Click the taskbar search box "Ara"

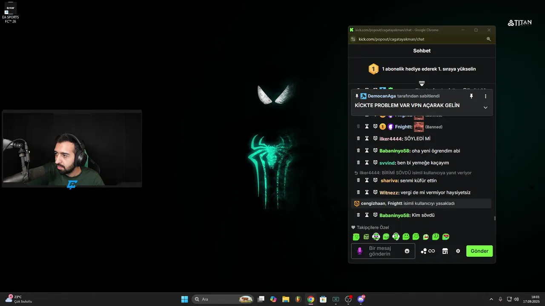pyautogui.click(x=223, y=299)
